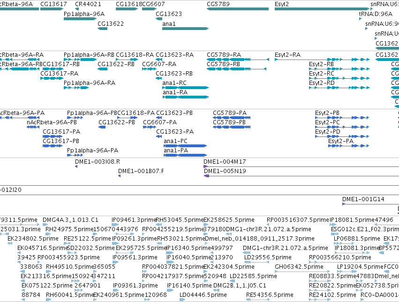Select the Esyt2-RC transcript

click(x=339, y=78)
